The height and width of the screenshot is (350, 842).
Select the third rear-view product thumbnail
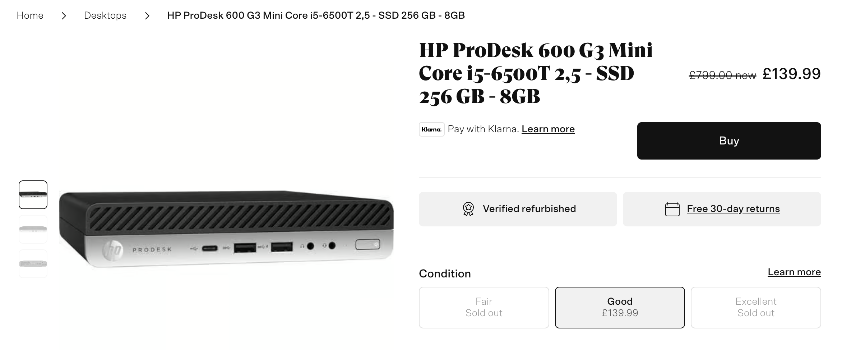click(x=33, y=264)
